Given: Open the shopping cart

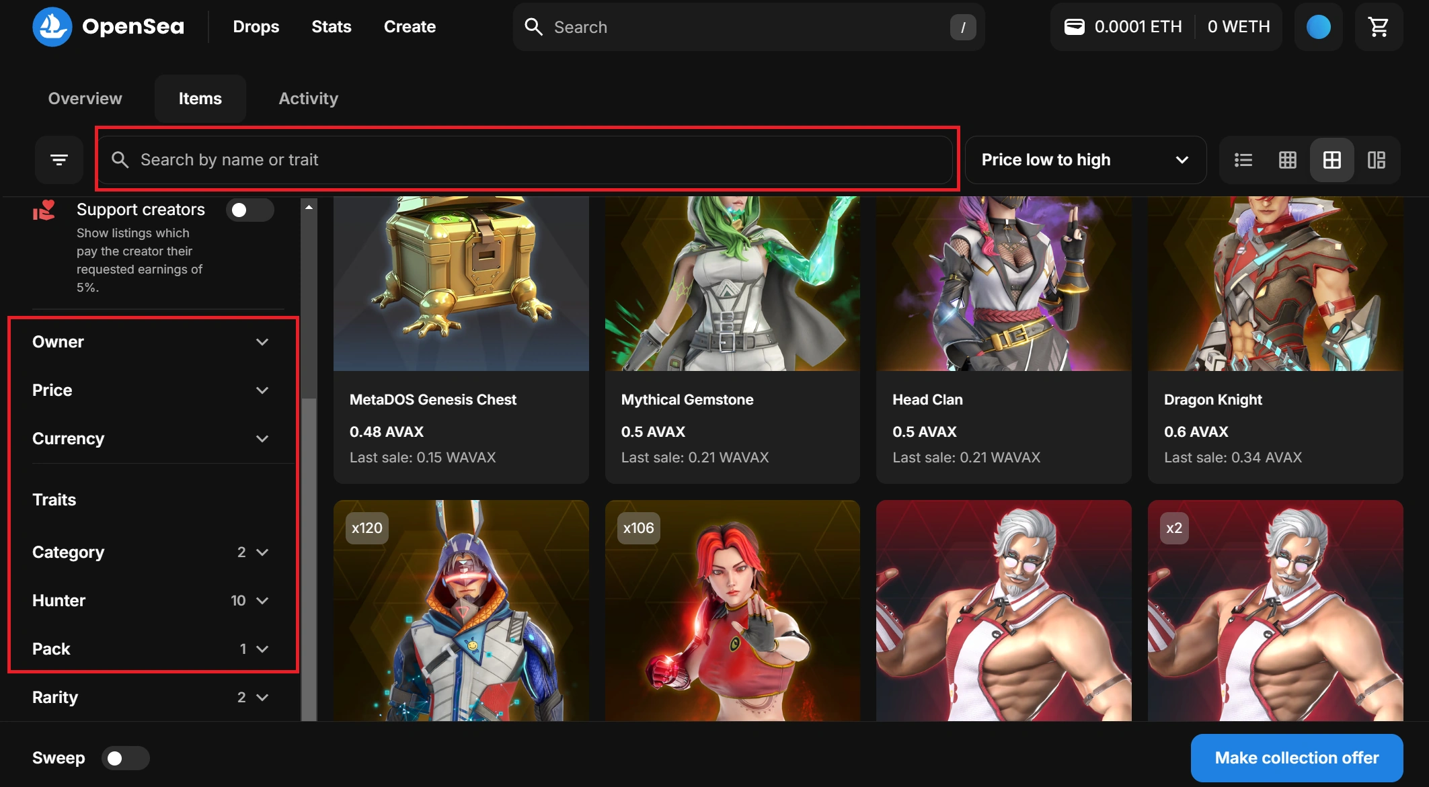Looking at the screenshot, I should click(1378, 27).
